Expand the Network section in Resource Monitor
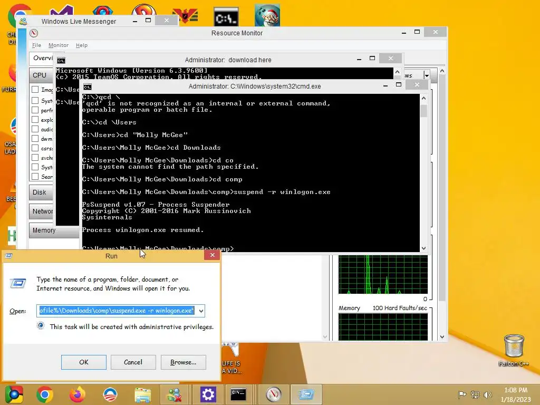 coord(41,211)
